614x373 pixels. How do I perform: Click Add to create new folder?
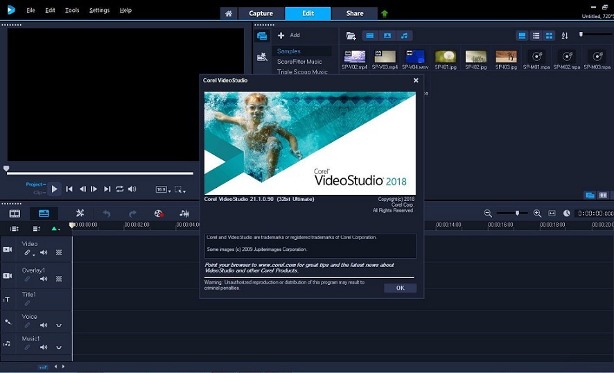pos(289,35)
